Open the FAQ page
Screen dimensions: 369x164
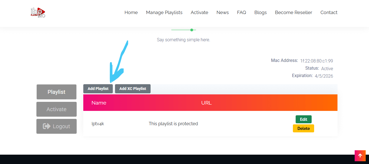241,12
